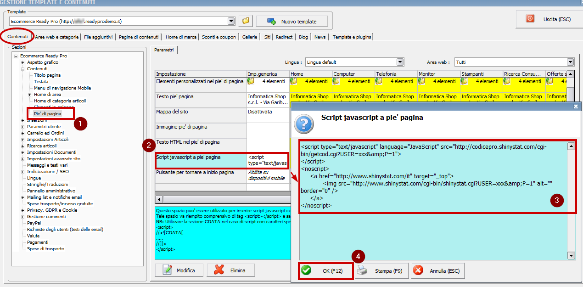Viewport: 583px width, 287px height.
Task: Expand the Privacy, GDPR e Cookie node
Action: 23,210
